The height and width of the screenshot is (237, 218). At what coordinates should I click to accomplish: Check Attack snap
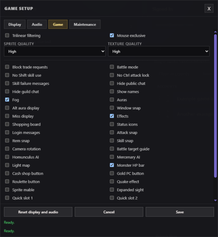coord(112,132)
